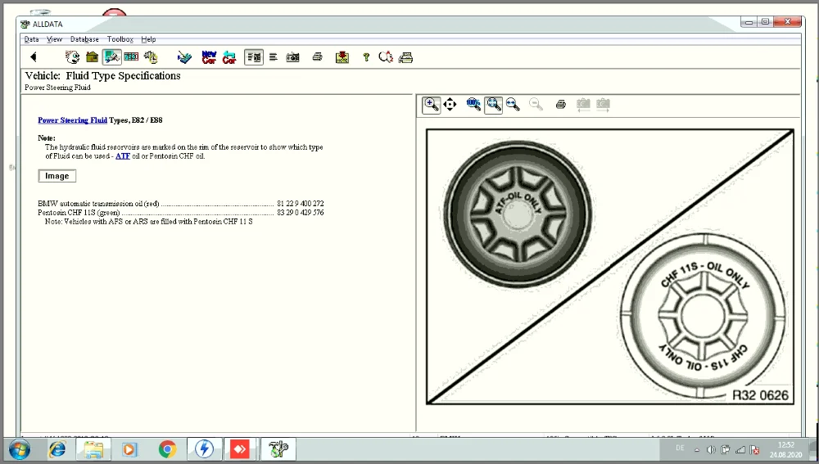Click the number counter icon in the toolbar
This screenshot has height=464, width=819.
(x=131, y=57)
